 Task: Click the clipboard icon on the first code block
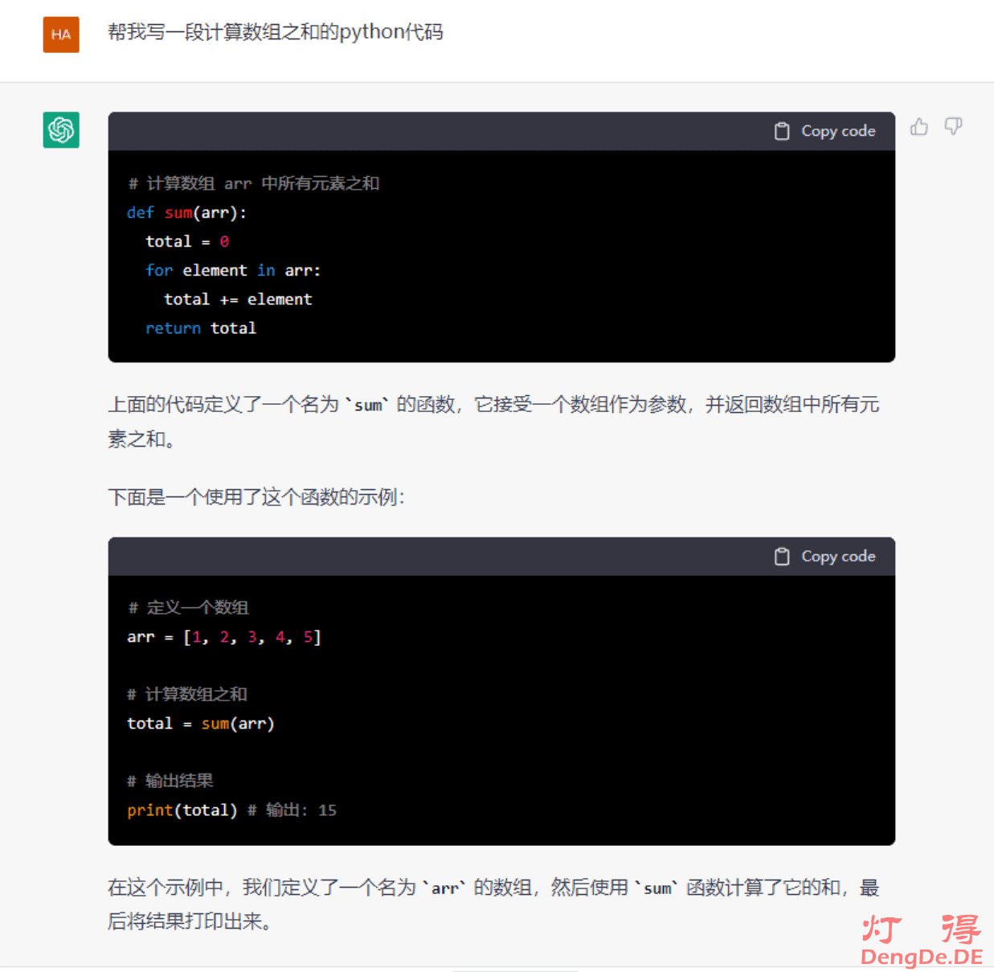tap(781, 131)
